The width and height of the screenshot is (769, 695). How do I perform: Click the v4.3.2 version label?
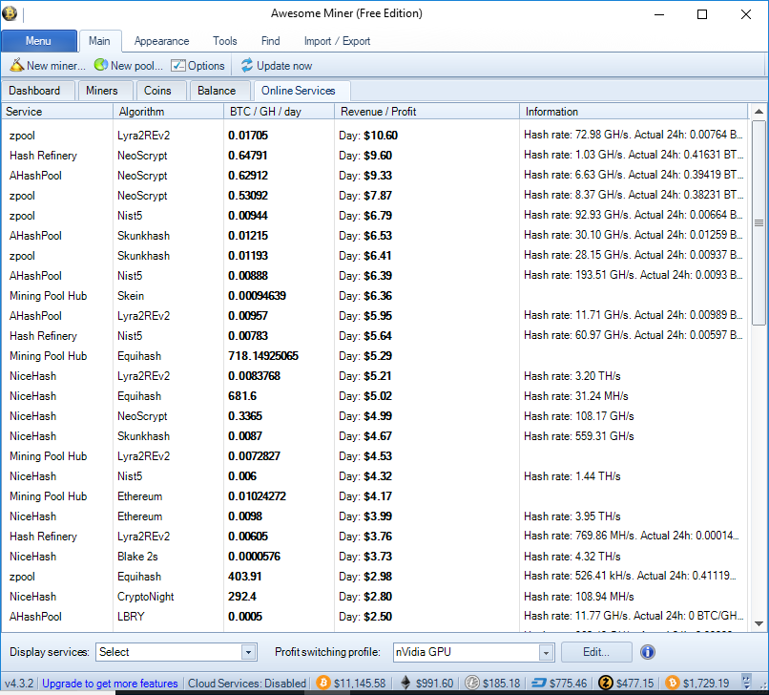[x=19, y=683]
